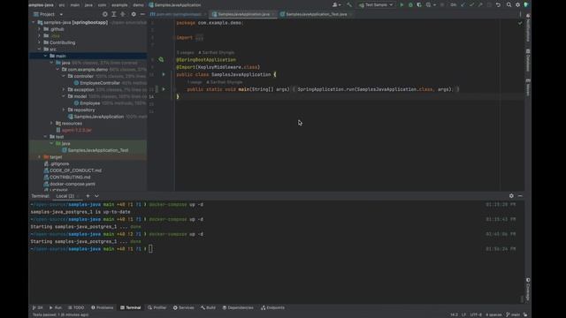
Task: Open the Endpoints tool window
Action: [x=273, y=307]
